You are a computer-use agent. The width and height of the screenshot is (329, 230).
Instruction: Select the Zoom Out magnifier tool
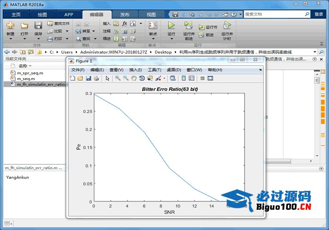coord(126,78)
